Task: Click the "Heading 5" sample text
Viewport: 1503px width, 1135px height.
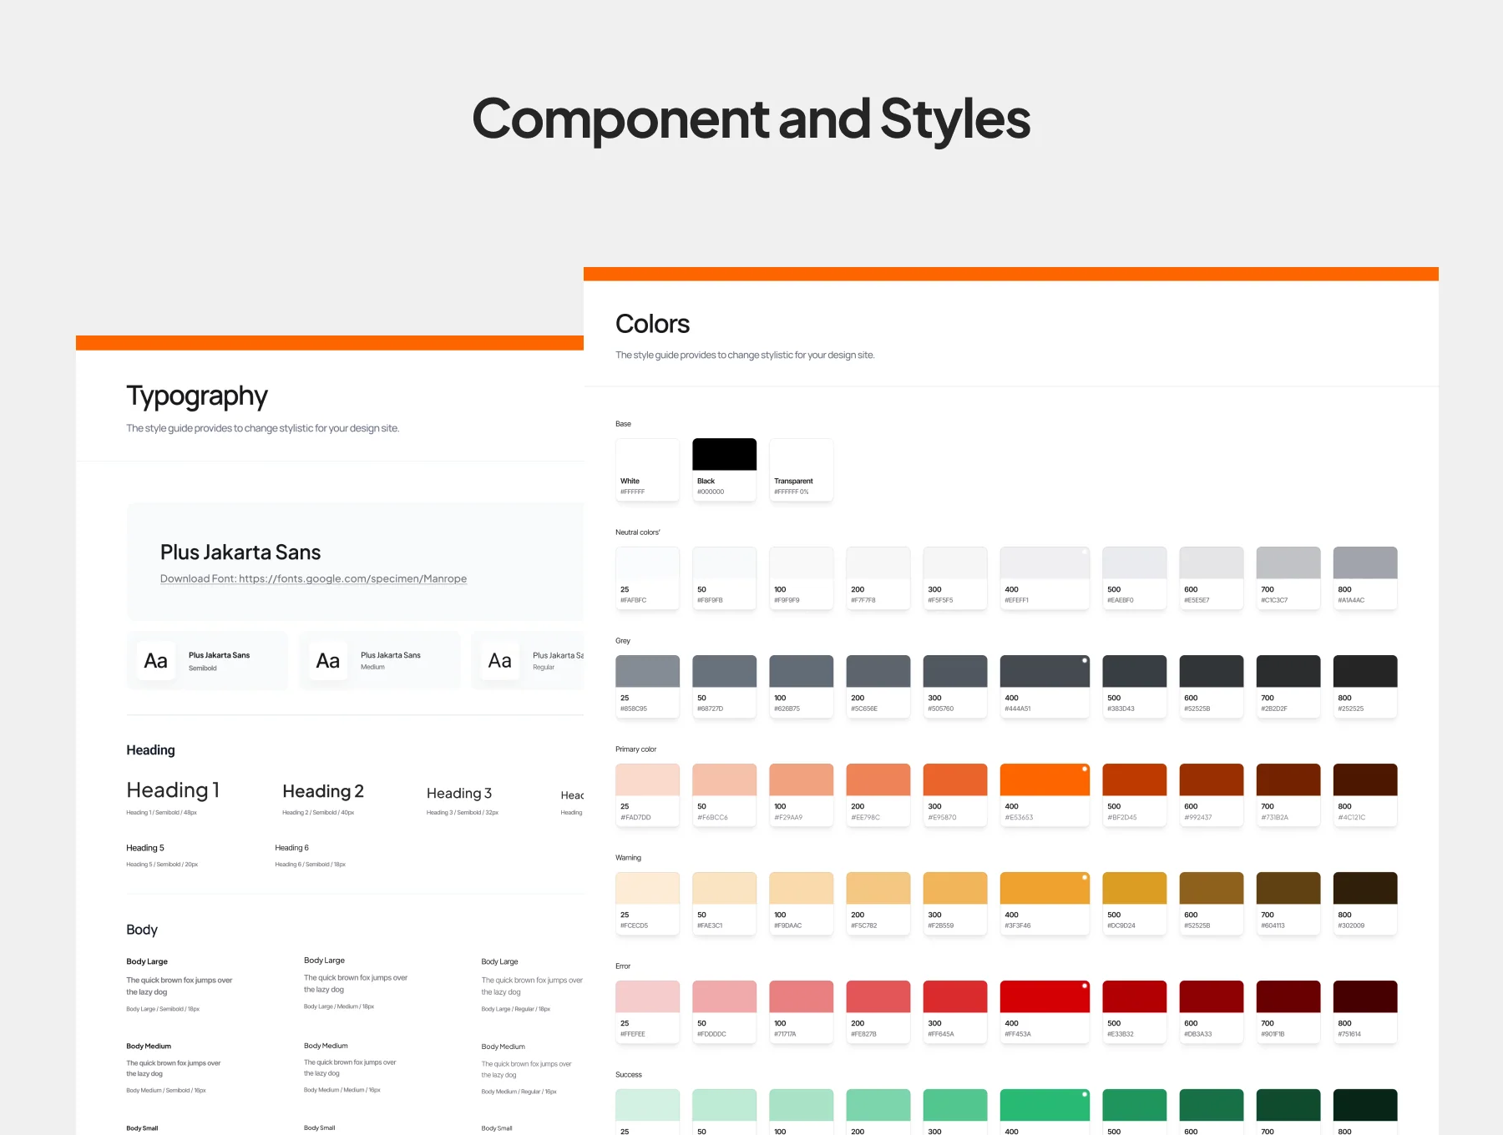Action: [145, 848]
